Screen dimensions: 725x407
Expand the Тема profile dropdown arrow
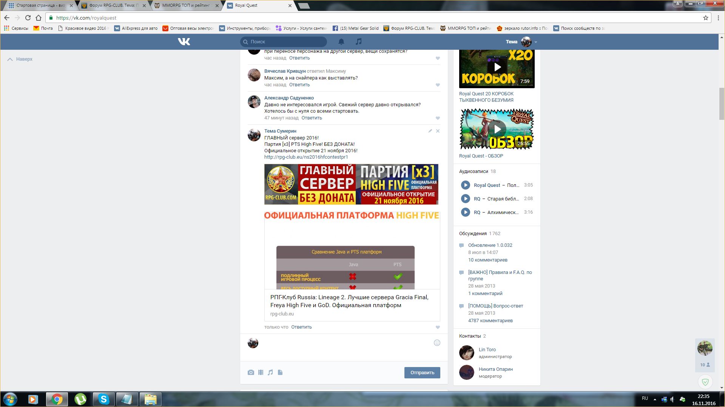[x=536, y=42]
